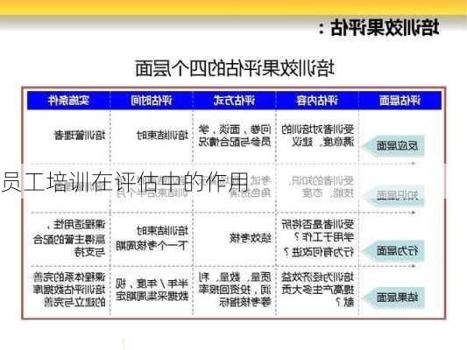Click the 培训管理者 cell

tap(80, 135)
